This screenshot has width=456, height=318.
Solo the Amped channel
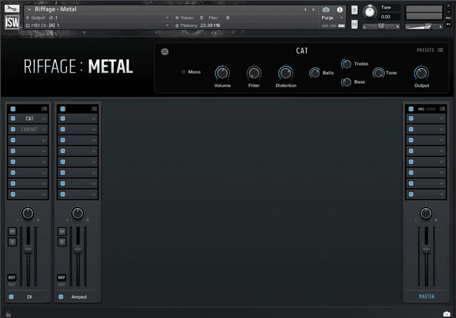pyautogui.click(x=62, y=242)
